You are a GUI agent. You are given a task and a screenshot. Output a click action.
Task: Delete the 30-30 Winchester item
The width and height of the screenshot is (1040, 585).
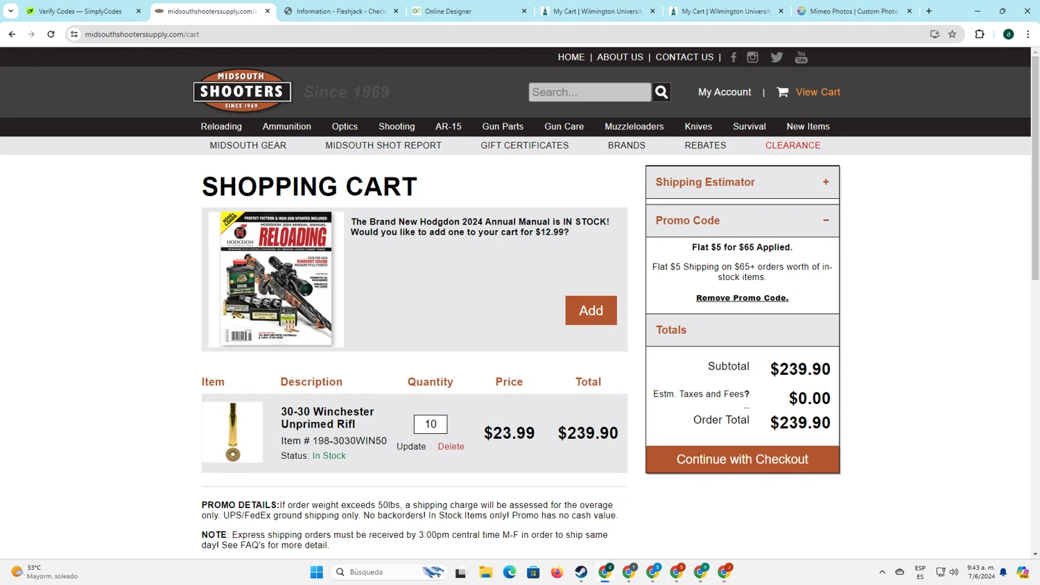pos(451,447)
